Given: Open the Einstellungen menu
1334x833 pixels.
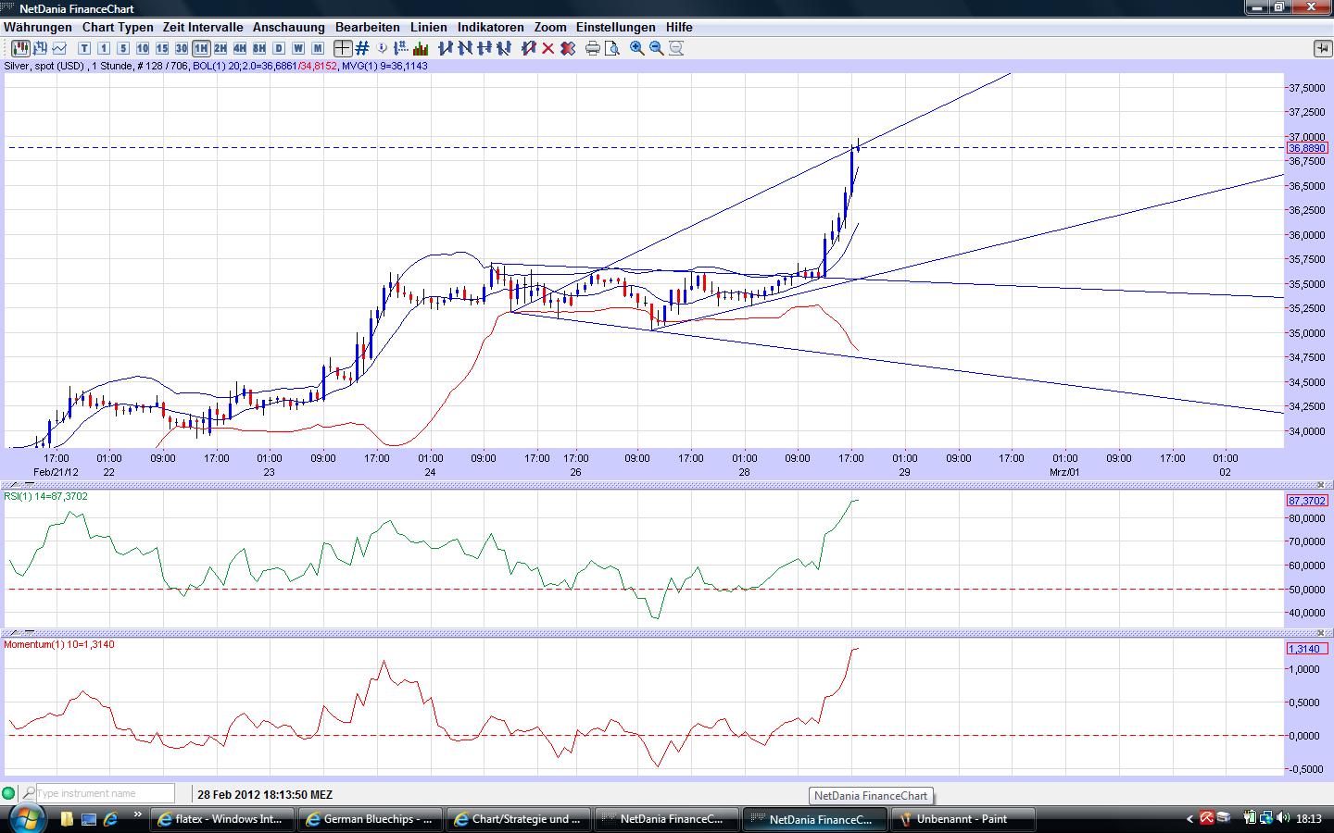Looking at the screenshot, I should pyautogui.click(x=615, y=28).
